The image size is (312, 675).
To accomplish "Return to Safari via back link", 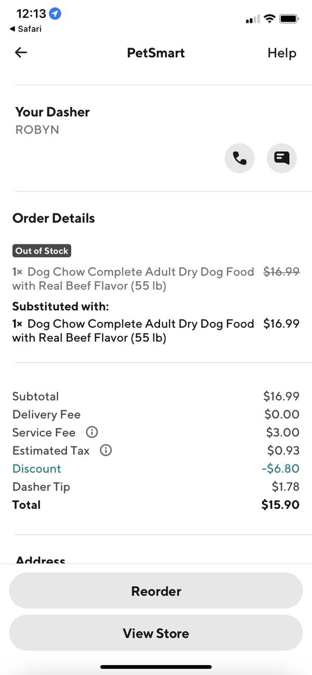I will (26, 29).
